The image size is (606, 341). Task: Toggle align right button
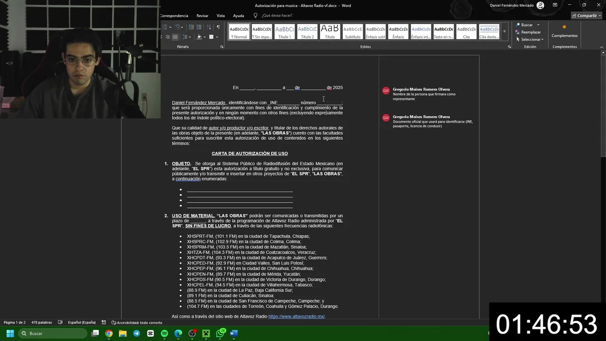tap(168, 37)
